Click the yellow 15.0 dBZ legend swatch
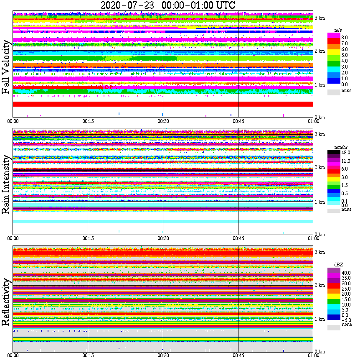This screenshot has width=355, height=363. pyautogui.click(x=334, y=297)
